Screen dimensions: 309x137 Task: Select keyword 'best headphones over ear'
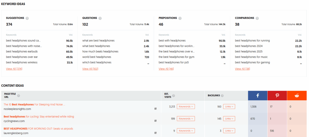[22, 57]
